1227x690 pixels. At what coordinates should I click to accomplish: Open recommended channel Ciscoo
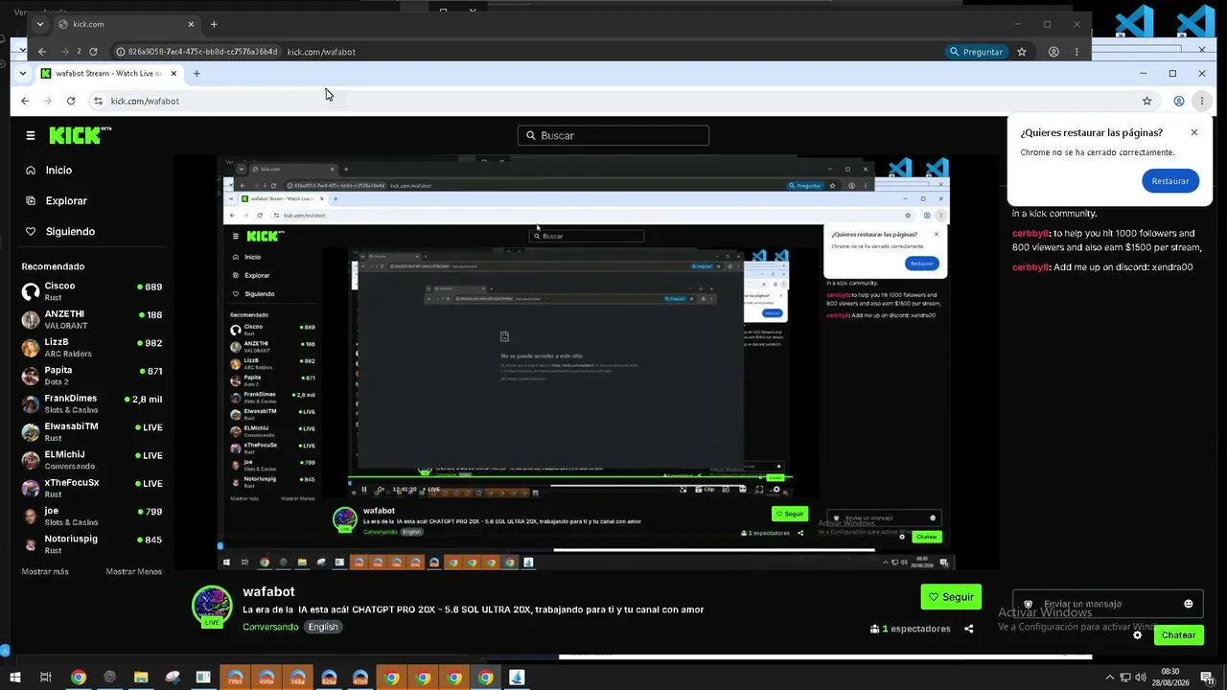(x=92, y=291)
